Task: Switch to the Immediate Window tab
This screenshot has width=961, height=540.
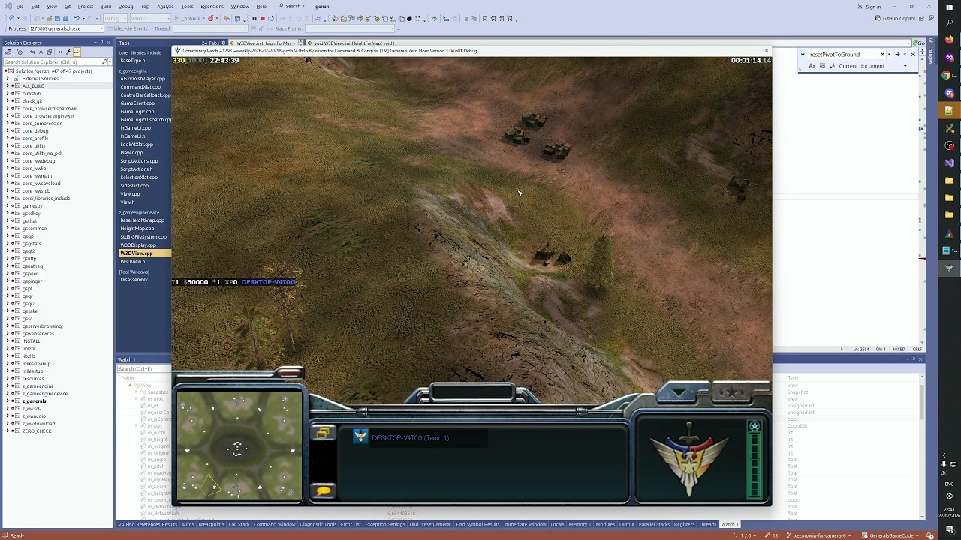Action: point(525,524)
